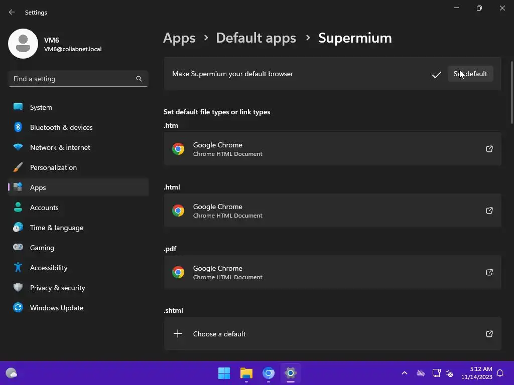Click the search magnifier in Find a setting
The height and width of the screenshot is (385, 514).
[139, 79]
